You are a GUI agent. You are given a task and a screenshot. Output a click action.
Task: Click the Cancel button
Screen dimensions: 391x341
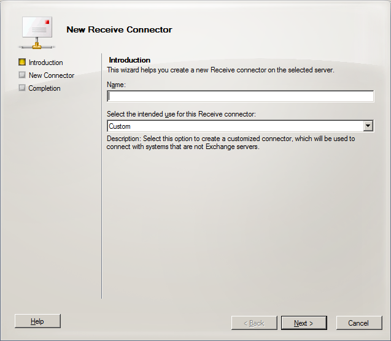click(359, 323)
